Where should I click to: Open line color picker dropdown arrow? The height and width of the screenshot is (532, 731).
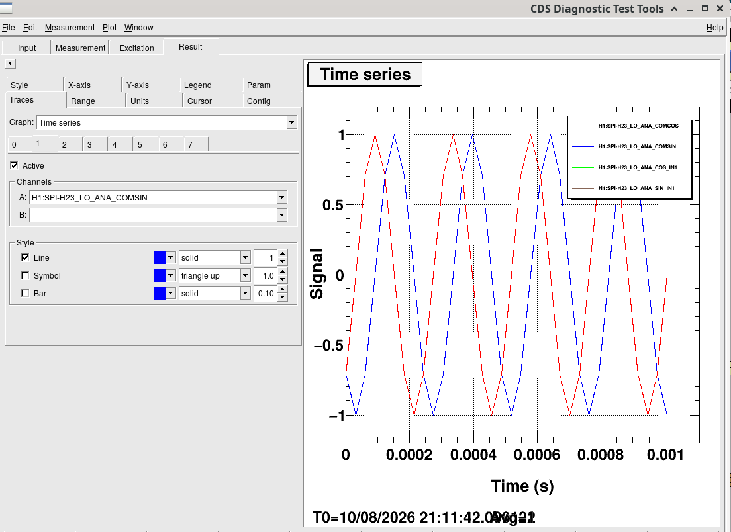(x=171, y=257)
